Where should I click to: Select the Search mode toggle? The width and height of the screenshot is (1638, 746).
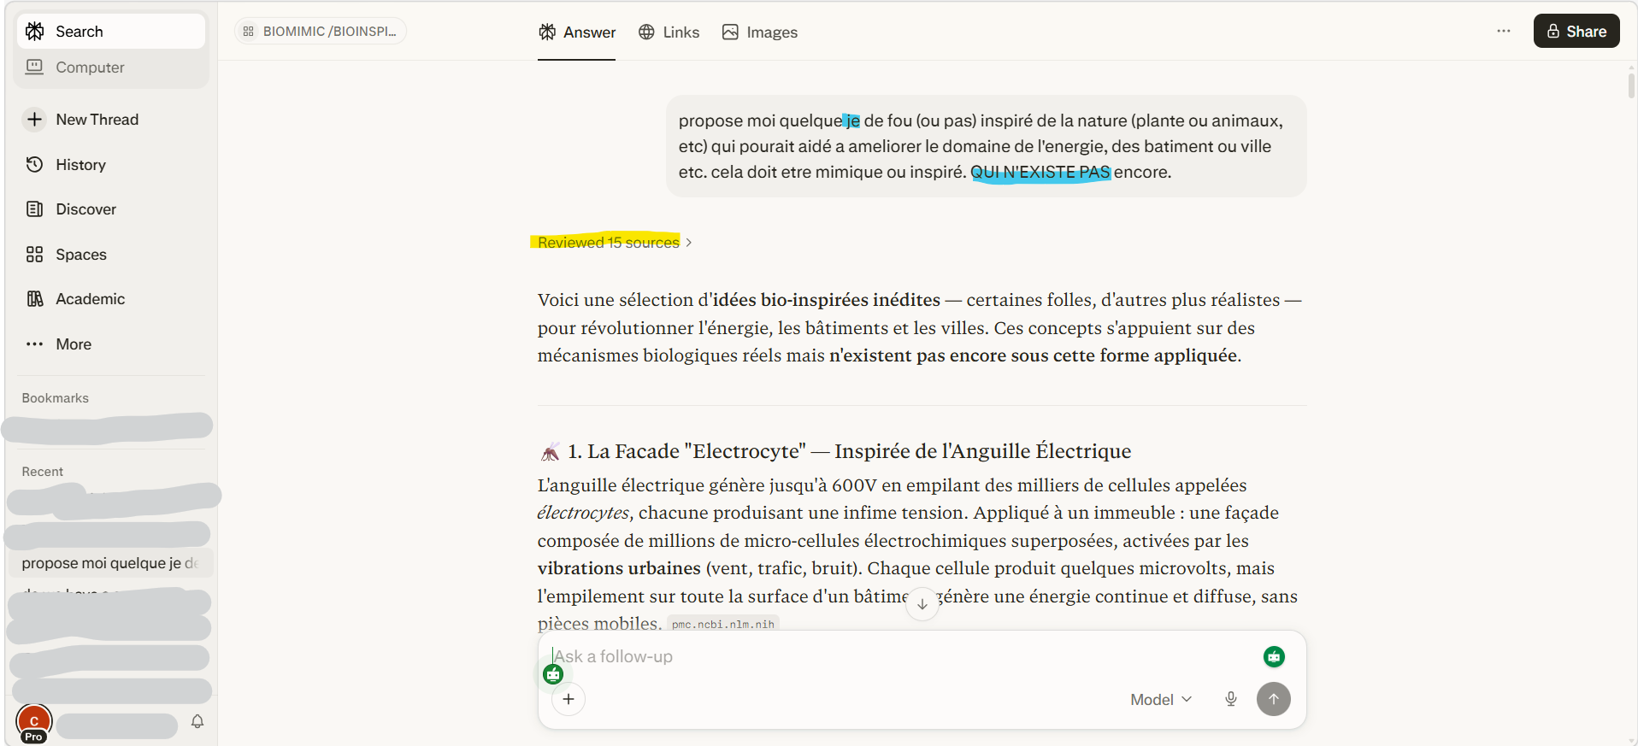click(79, 32)
